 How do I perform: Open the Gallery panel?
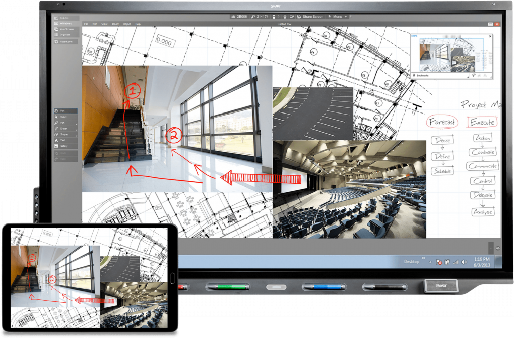point(65,146)
